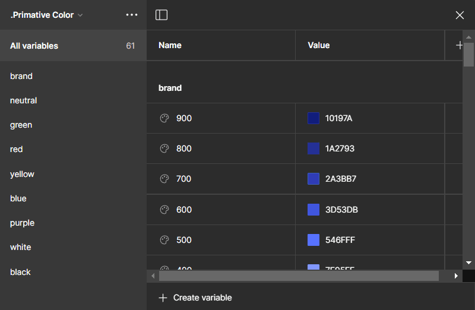The width and height of the screenshot is (475, 310).
Task: Open color swatch for 3D53DB
Action: point(313,210)
